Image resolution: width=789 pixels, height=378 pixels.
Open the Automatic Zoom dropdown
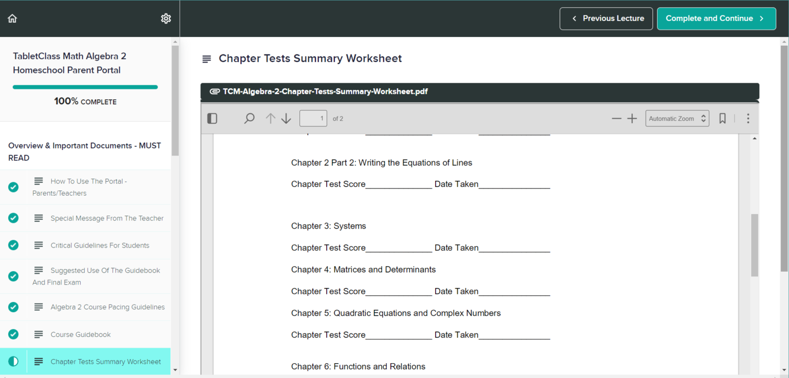tap(677, 119)
